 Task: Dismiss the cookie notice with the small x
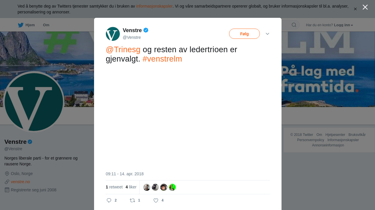click(x=355, y=9)
